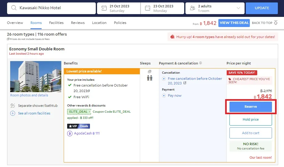The height and width of the screenshot is (167, 284).
Task: Click info icon beside Payment & cancellation
Action: tap(201, 63)
